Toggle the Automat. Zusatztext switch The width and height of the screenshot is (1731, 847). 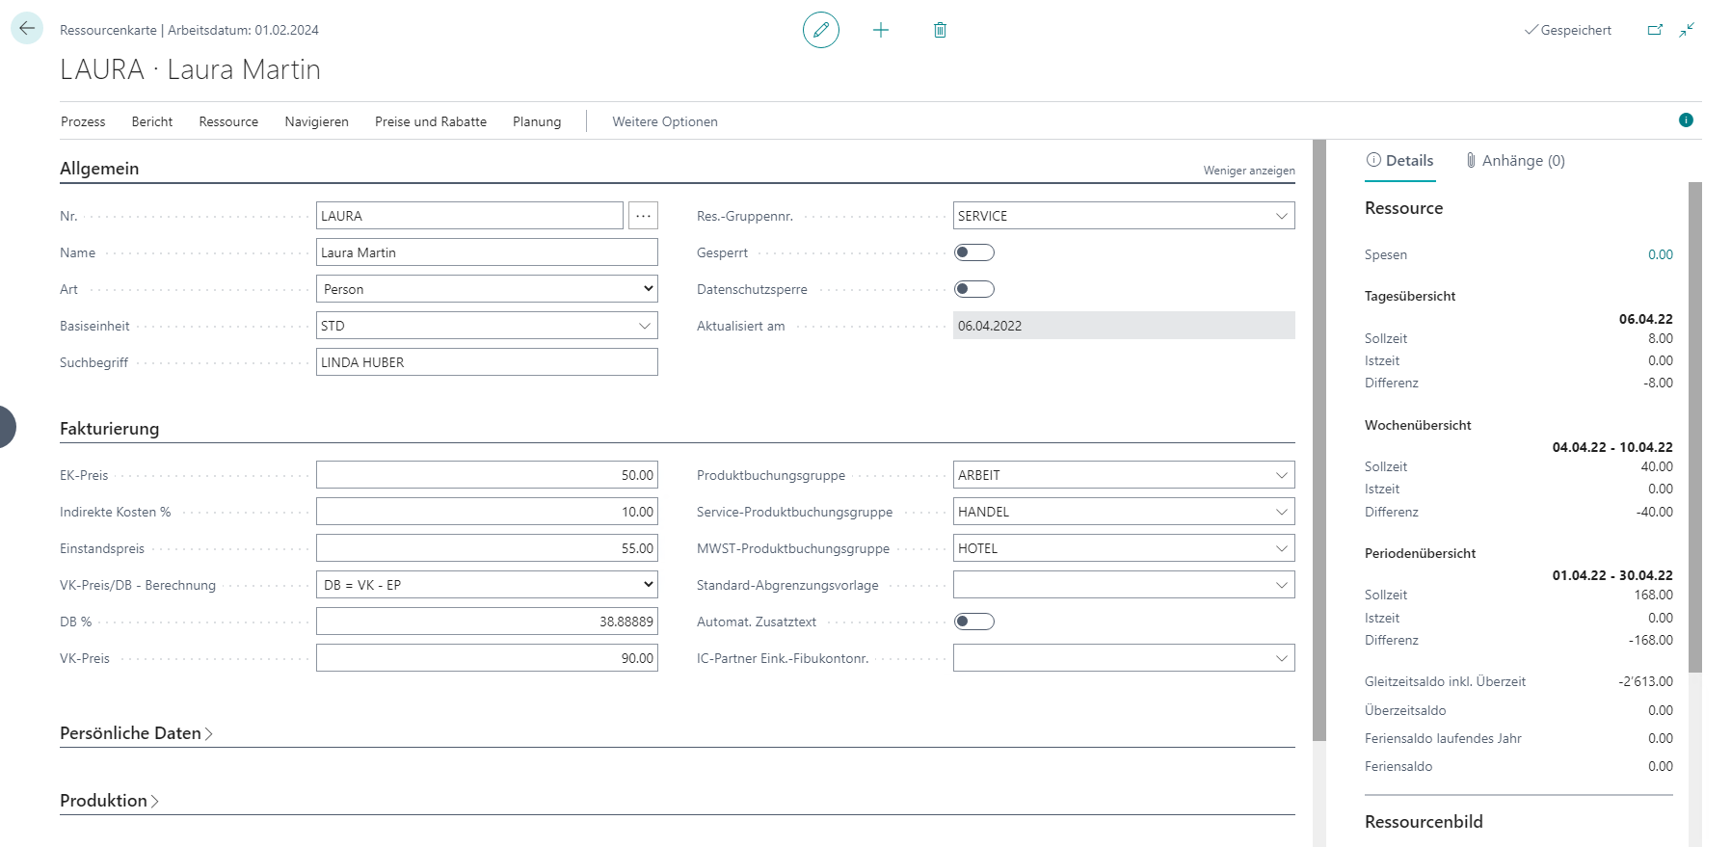pos(973,622)
